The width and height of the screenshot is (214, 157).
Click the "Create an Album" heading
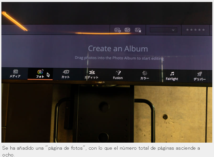point(118,48)
